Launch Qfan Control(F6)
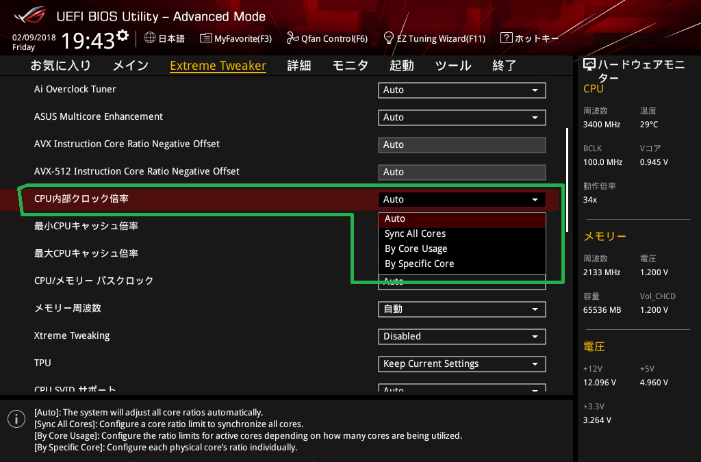This screenshot has height=462, width=701. tap(327, 38)
